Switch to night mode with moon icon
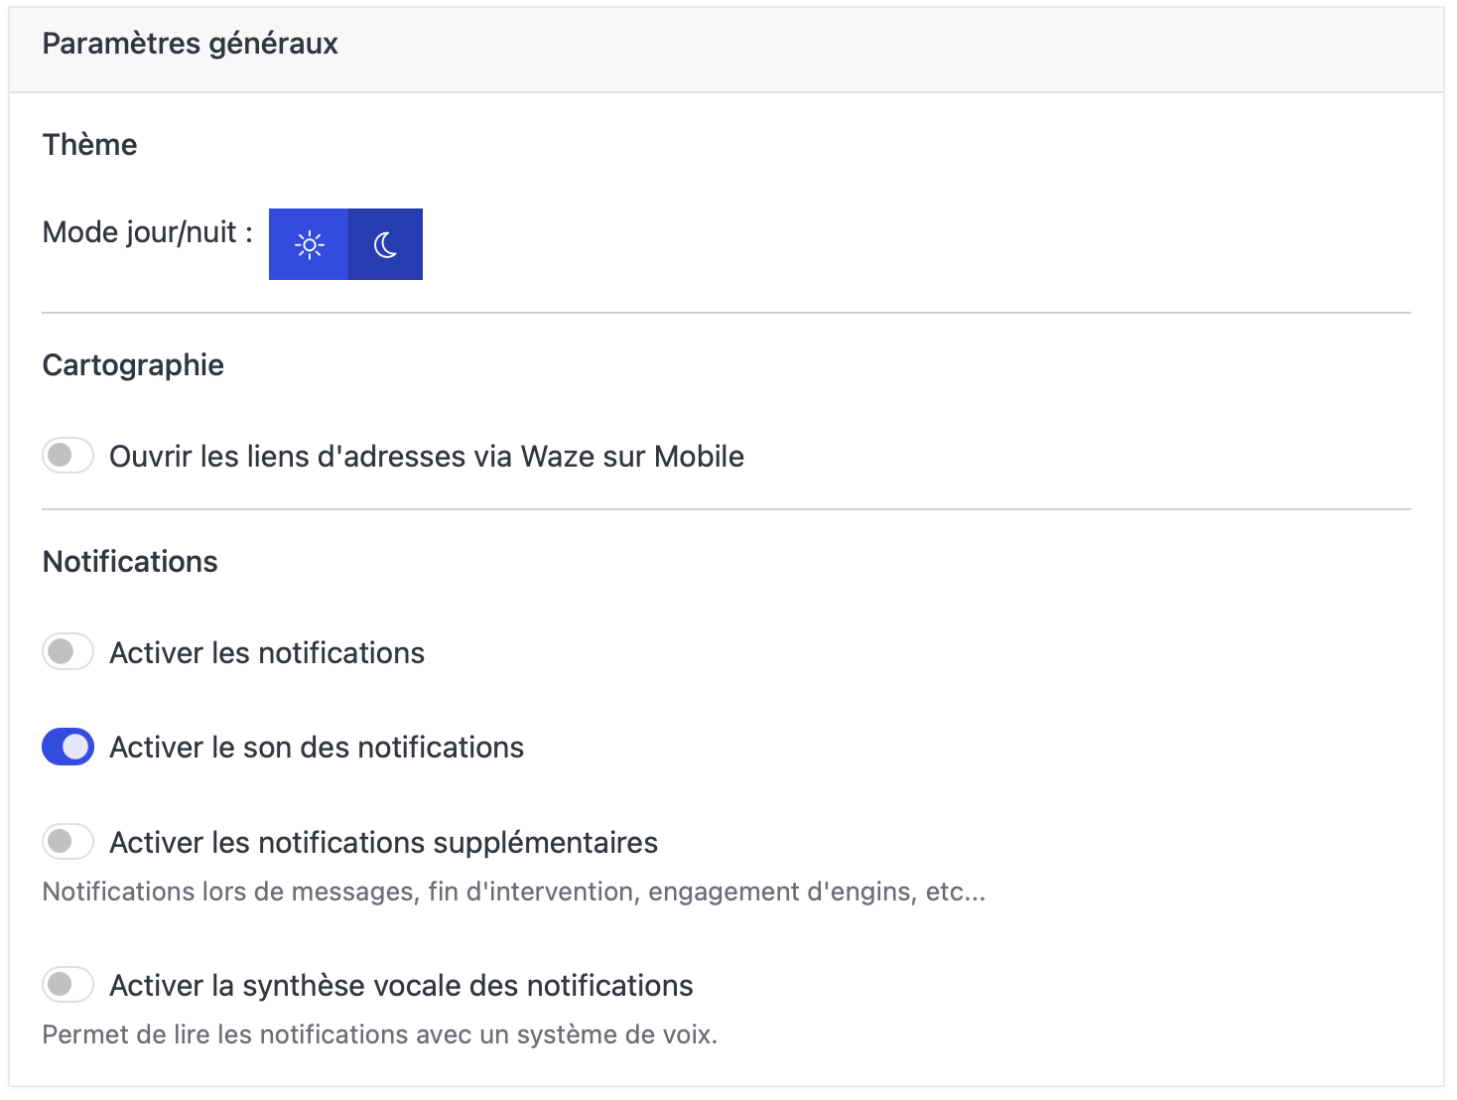 (x=385, y=244)
